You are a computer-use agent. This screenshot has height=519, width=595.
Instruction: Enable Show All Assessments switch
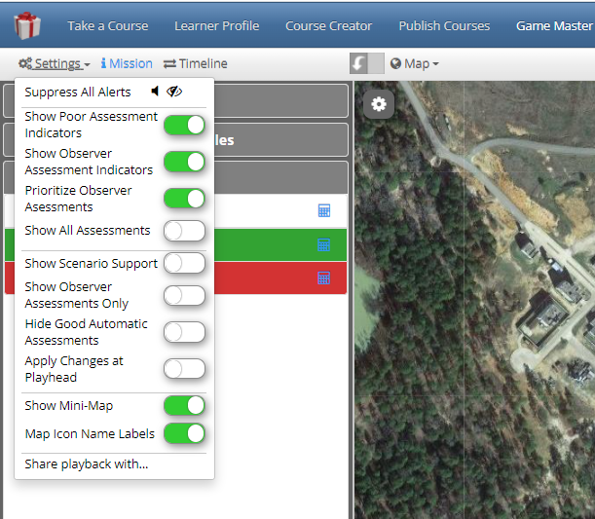pos(184,231)
